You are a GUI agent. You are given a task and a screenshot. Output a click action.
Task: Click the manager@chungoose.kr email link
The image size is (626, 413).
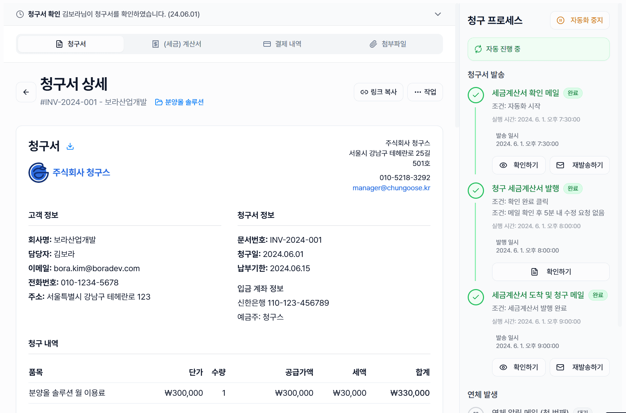click(391, 188)
